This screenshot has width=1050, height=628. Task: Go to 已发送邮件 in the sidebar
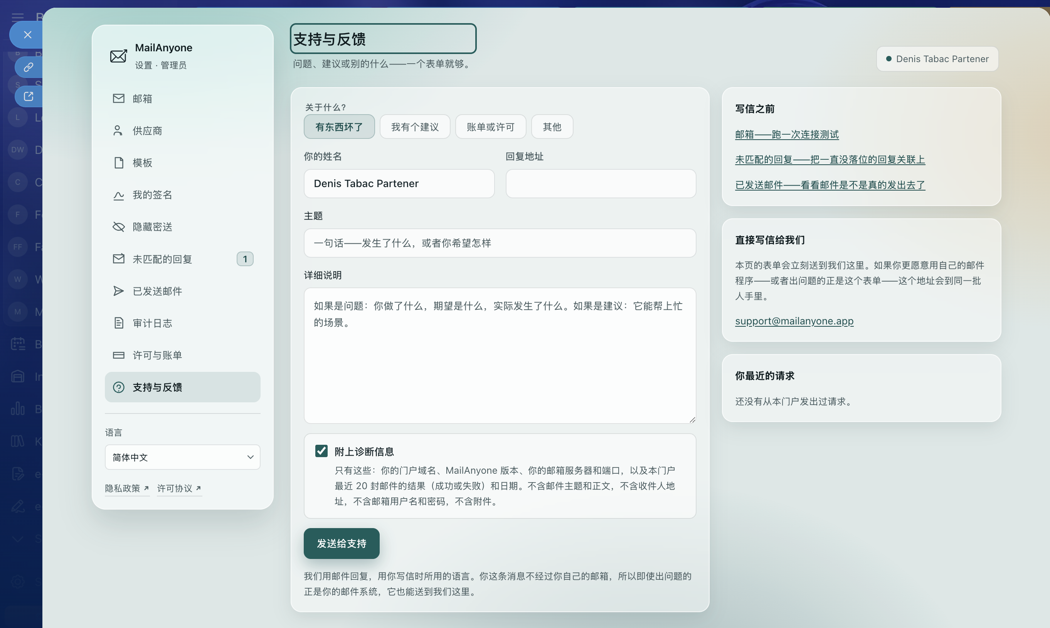(183, 291)
